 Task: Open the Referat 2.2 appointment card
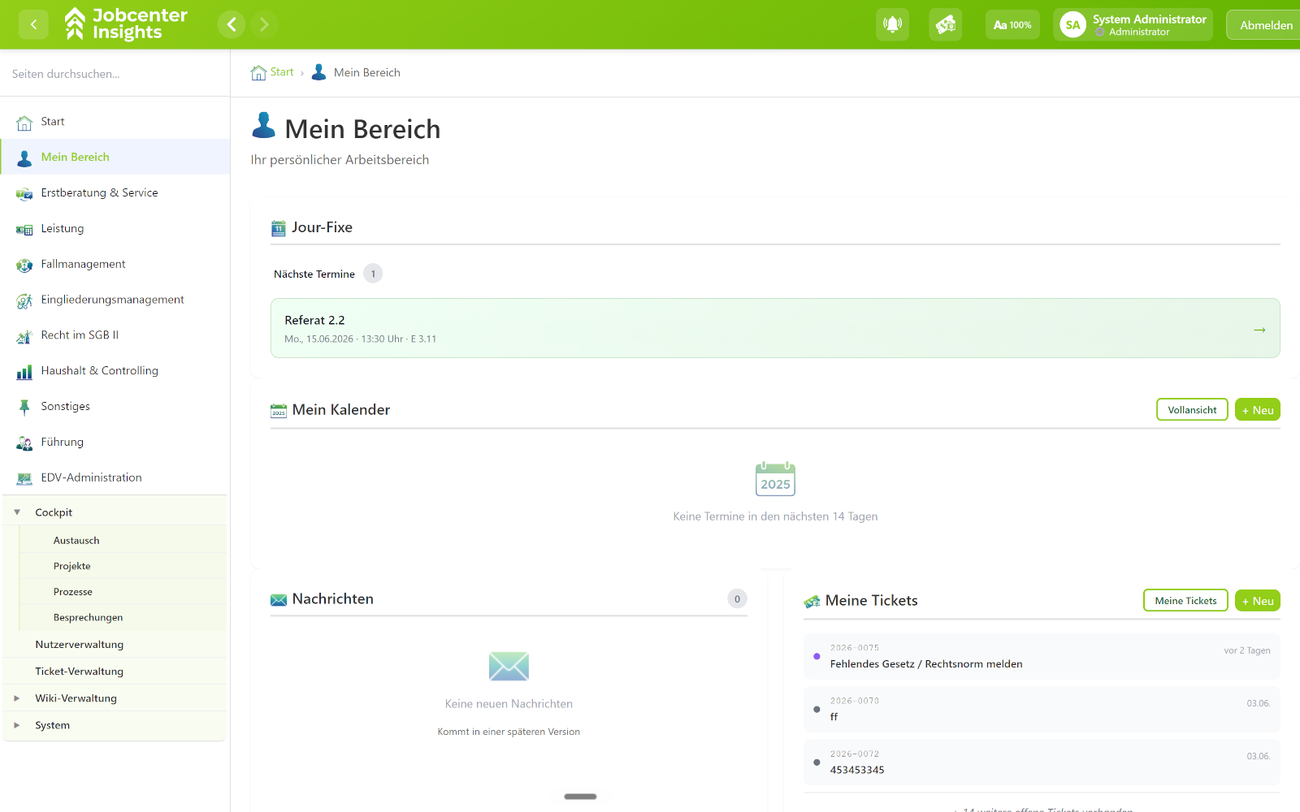click(x=775, y=328)
